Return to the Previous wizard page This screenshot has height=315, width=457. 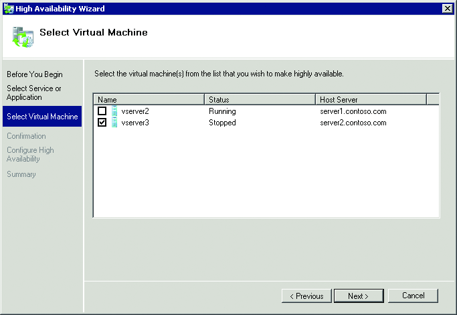tap(306, 296)
